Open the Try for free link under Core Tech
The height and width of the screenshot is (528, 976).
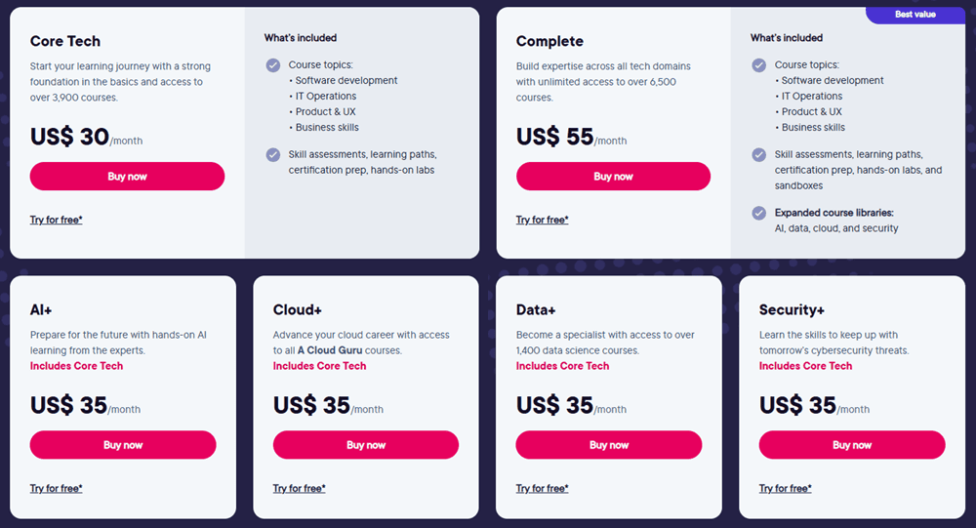click(x=57, y=220)
